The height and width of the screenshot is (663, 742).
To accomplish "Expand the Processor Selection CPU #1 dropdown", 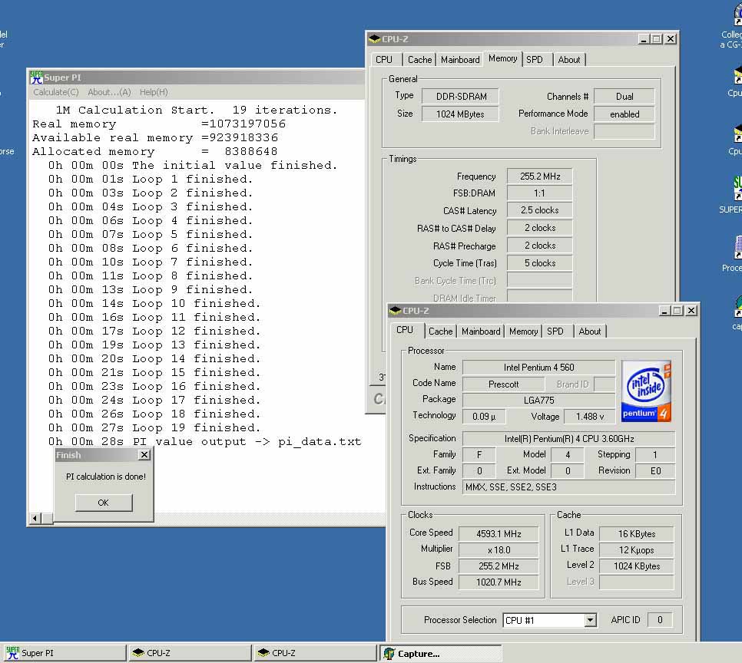I will pyautogui.click(x=590, y=620).
